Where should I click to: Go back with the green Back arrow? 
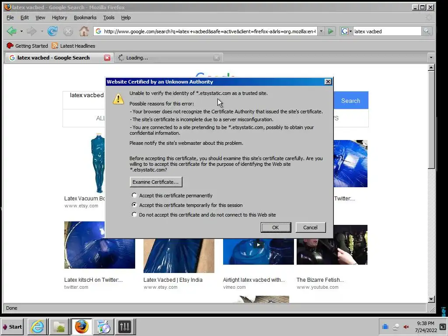[x=11, y=31]
